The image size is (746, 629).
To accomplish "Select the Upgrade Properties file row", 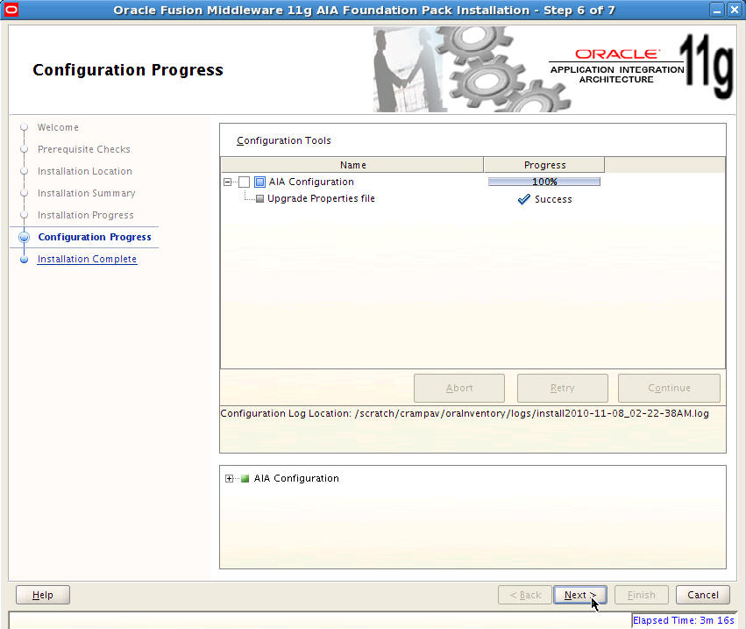I will (321, 198).
